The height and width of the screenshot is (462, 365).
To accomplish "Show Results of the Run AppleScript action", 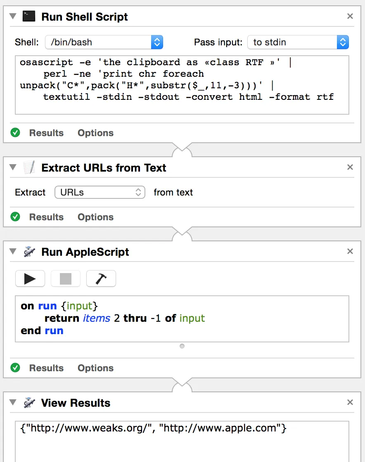I will coord(46,368).
